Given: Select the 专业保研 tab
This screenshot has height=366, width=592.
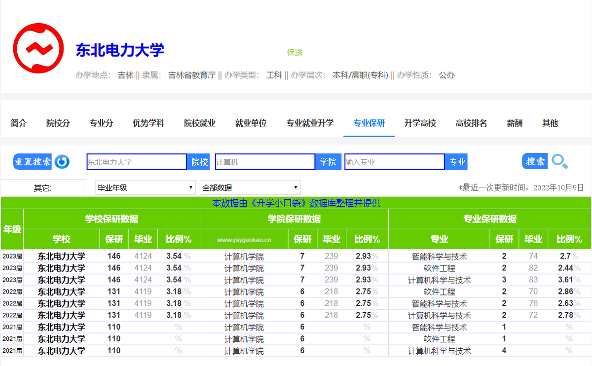Looking at the screenshot, I should coord(369,123).
